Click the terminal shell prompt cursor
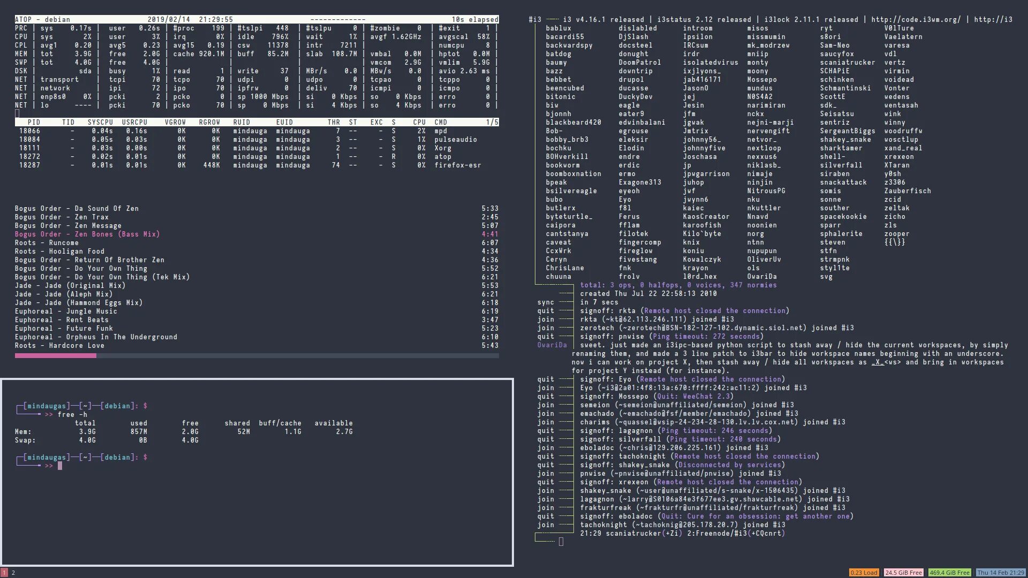The width and height of the screenshot is (1028, 578). point(60,466)
